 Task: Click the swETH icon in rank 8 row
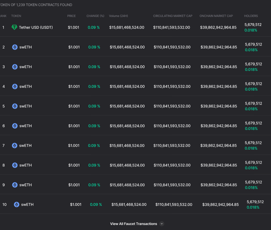15,165
